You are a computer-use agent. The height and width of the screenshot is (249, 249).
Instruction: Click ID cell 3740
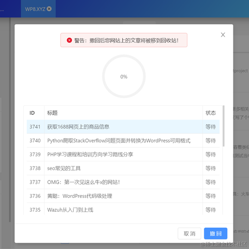pos(35,141)
